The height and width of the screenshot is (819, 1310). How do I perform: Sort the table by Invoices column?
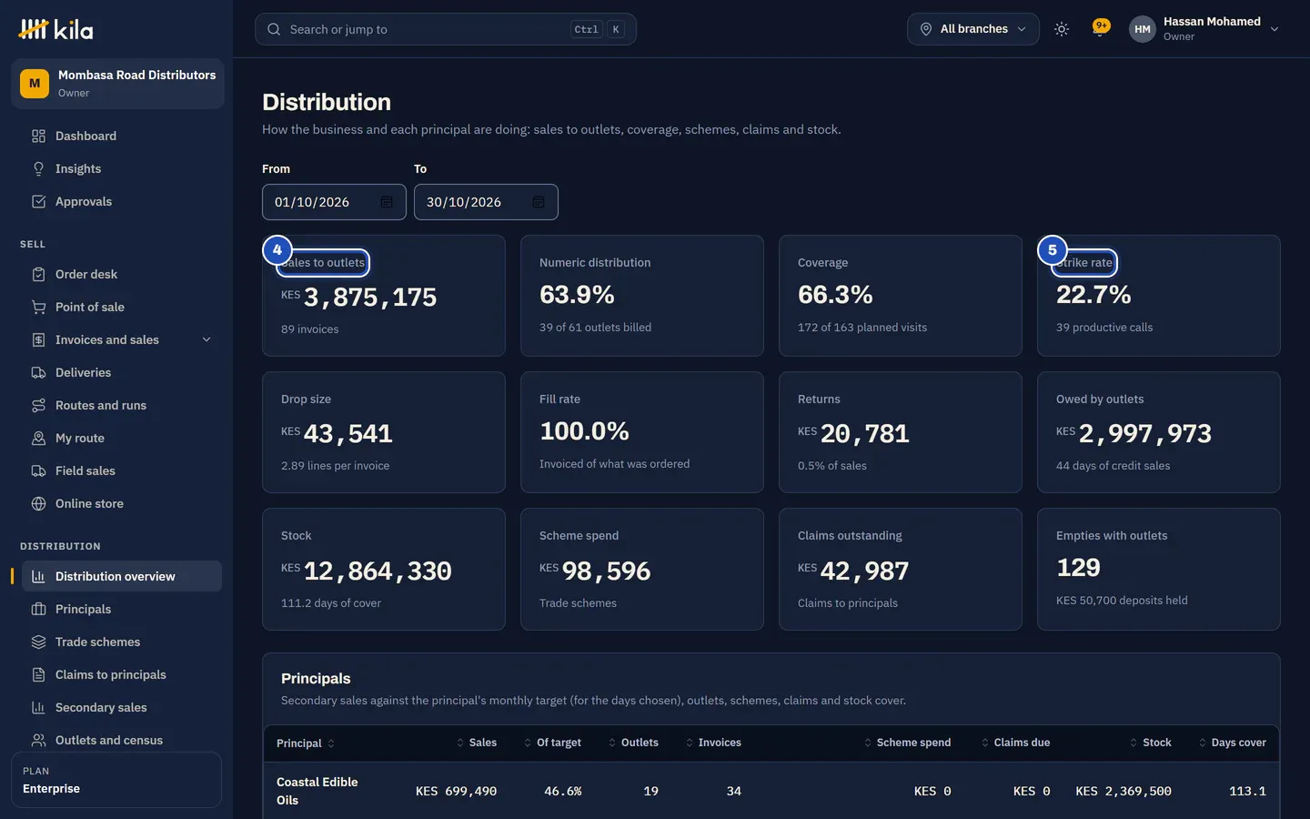tap(713, 743)
